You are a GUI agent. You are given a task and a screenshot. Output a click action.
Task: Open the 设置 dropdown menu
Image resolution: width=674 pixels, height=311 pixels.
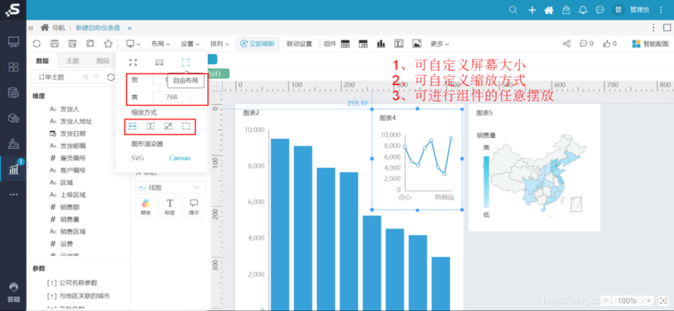[x=190, y=44]
